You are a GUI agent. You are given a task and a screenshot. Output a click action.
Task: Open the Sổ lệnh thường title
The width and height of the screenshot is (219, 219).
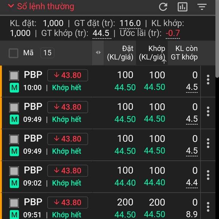46,7
